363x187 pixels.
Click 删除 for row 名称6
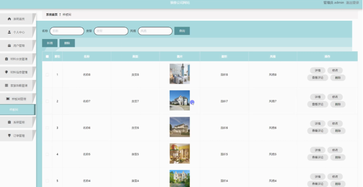[x=338, y=131]
